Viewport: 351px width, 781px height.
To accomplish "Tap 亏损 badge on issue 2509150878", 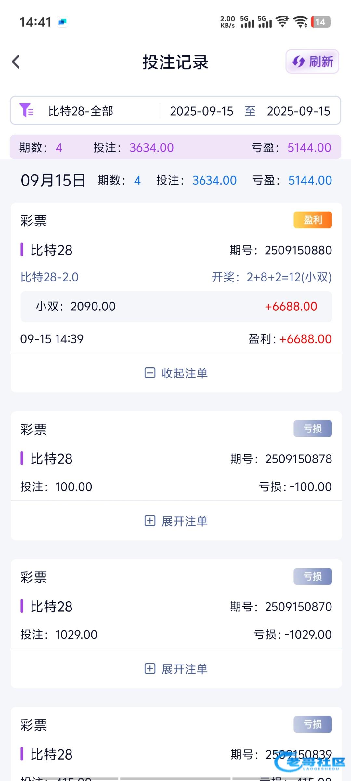I will 313,429.
